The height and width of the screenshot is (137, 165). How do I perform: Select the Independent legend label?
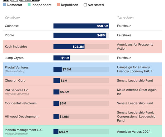click(41, 5)
